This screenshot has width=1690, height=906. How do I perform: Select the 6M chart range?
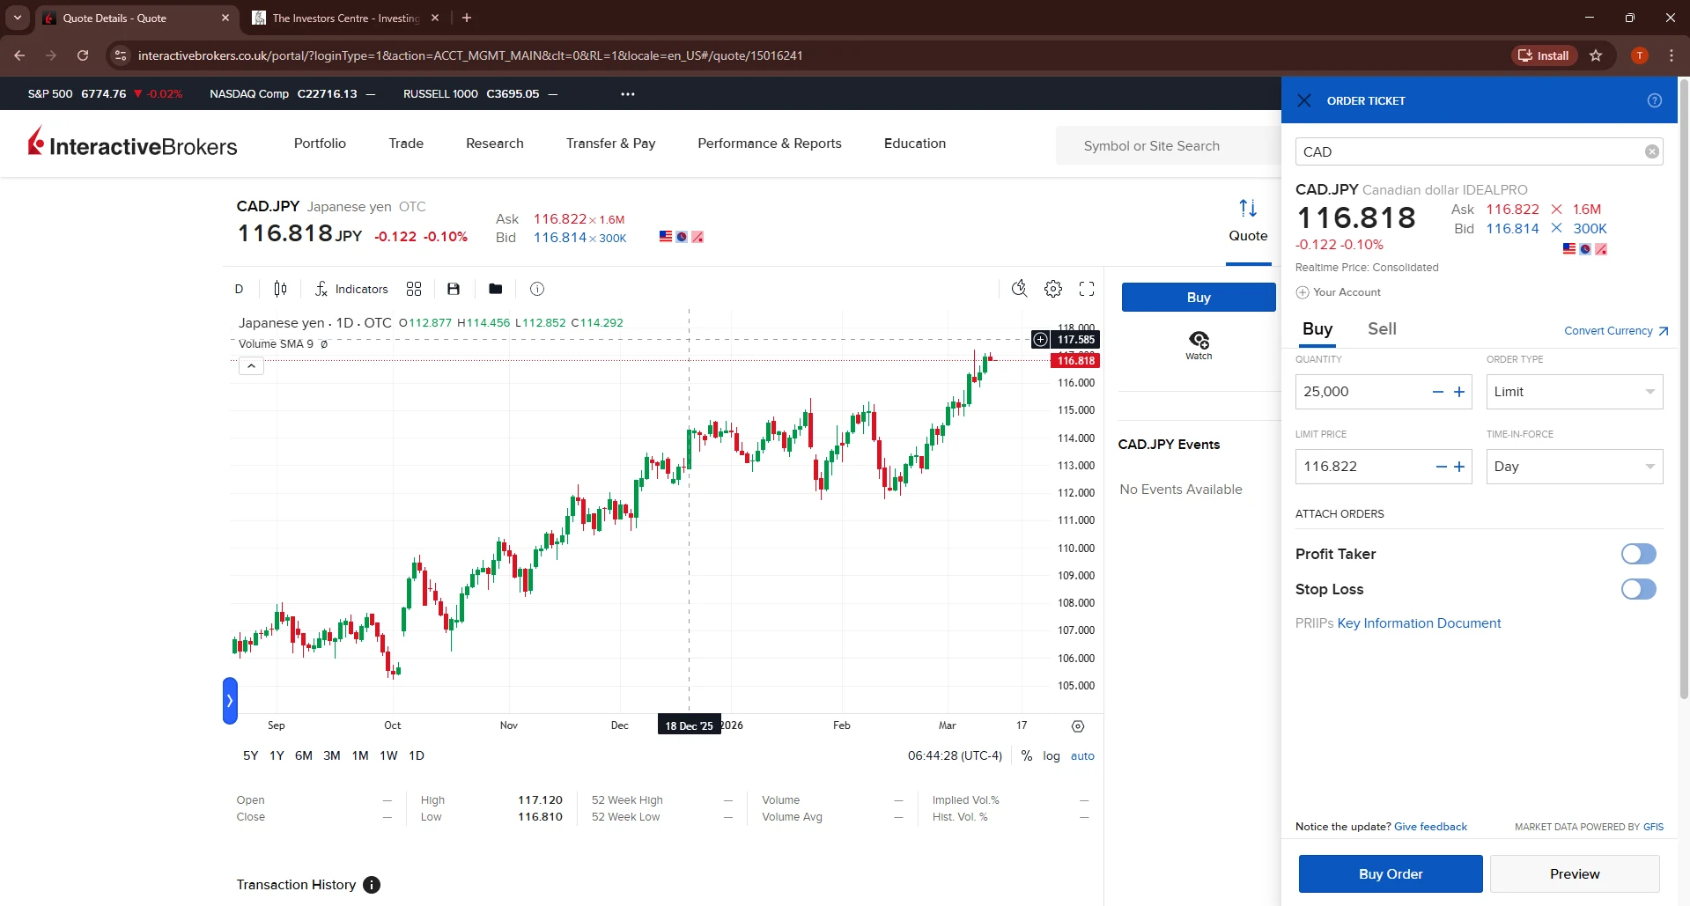coord(304,756)
